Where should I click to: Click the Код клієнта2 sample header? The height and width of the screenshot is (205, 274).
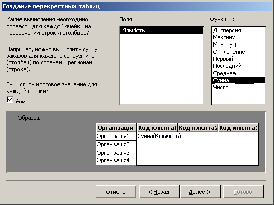tap(198, 128)
